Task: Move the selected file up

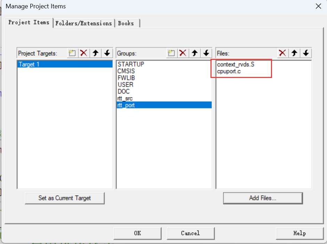Action: (294, 53)
